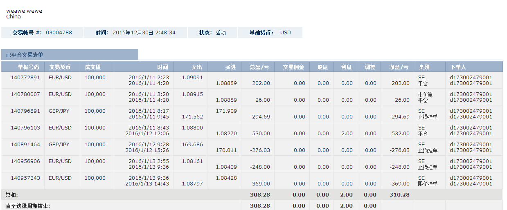Image resolution: width=507 pixels, height=210 pixels.
Task: Select the 已平仓交易清单 section tab
Action: [x=25, y=55]
